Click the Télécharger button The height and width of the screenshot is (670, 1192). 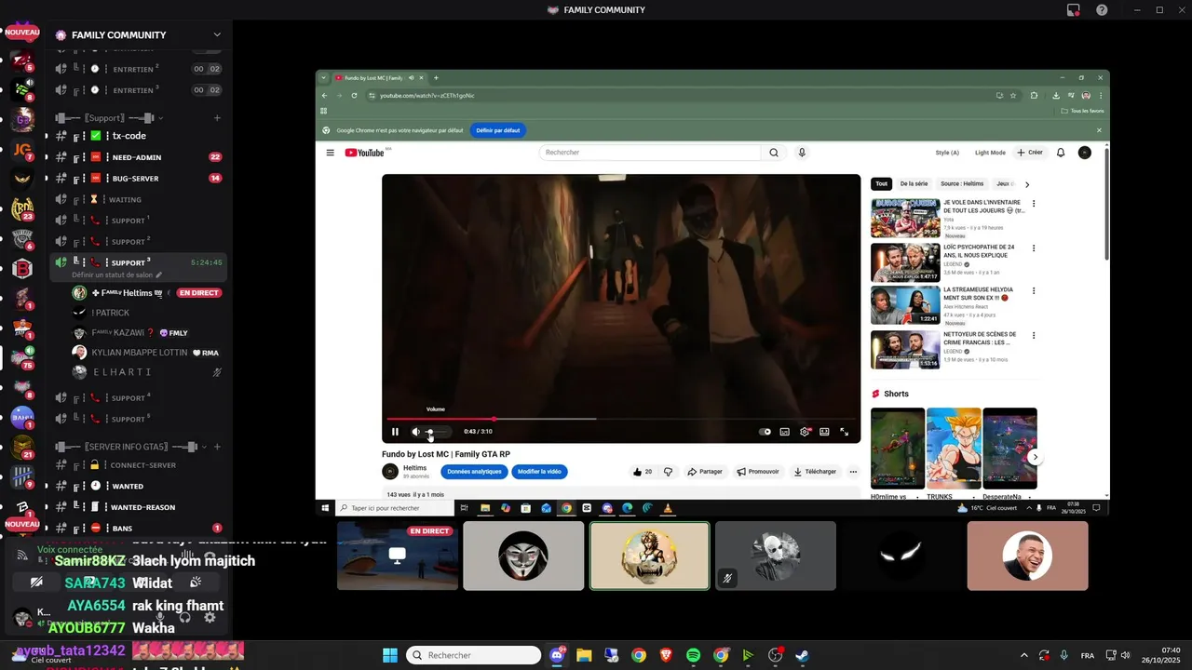click(x=815, y=472)
